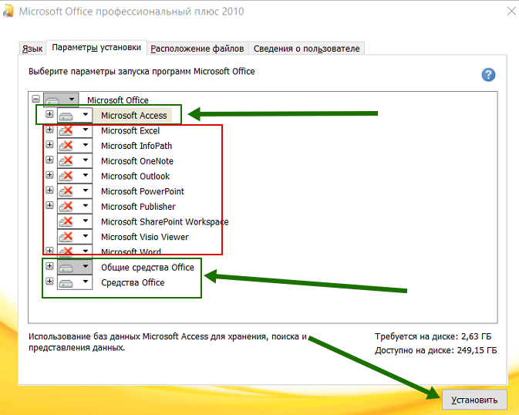Image resolution: width=519 pixels, height=415 pixels.
Task: Click the Microsoft Access drive icon
Action: click(x=66, y=116)
